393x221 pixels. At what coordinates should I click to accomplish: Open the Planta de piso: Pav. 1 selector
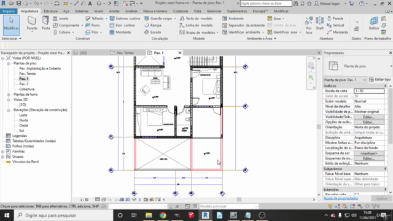(x=345, y=80)
